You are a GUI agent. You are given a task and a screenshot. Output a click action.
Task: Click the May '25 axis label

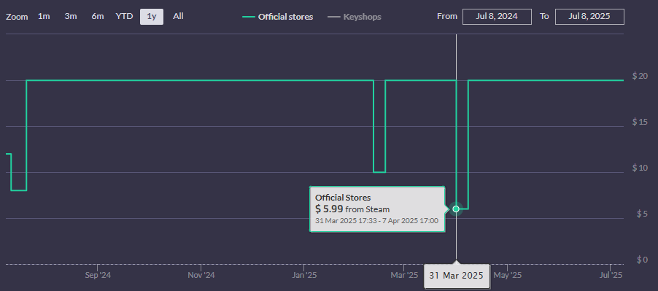(507, 276)
